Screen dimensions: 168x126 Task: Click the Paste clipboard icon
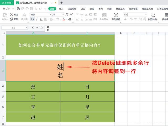coord(5,15)
